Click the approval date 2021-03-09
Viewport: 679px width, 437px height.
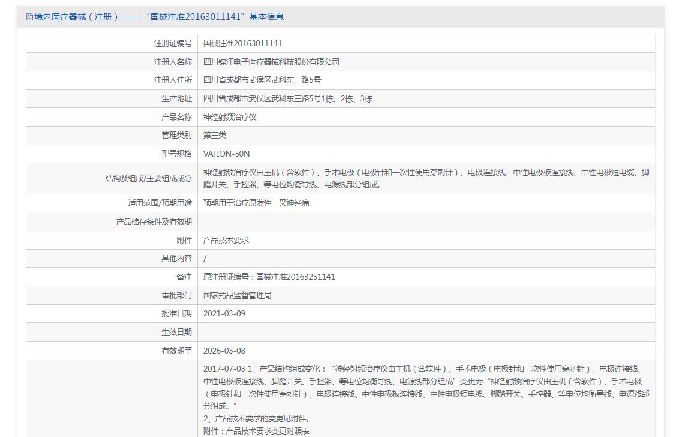pyautogui.click(x=224, y=313)
